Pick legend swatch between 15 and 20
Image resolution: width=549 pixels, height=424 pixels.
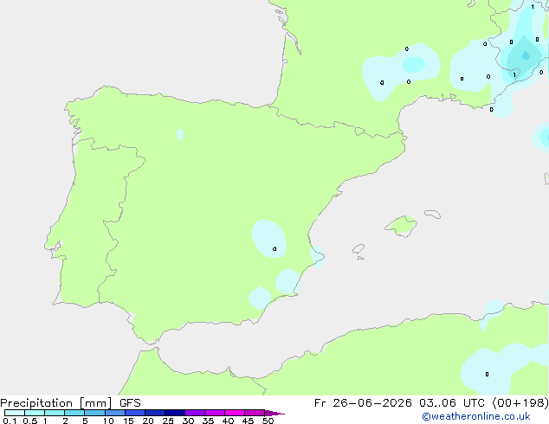click(x=135, y=413)
